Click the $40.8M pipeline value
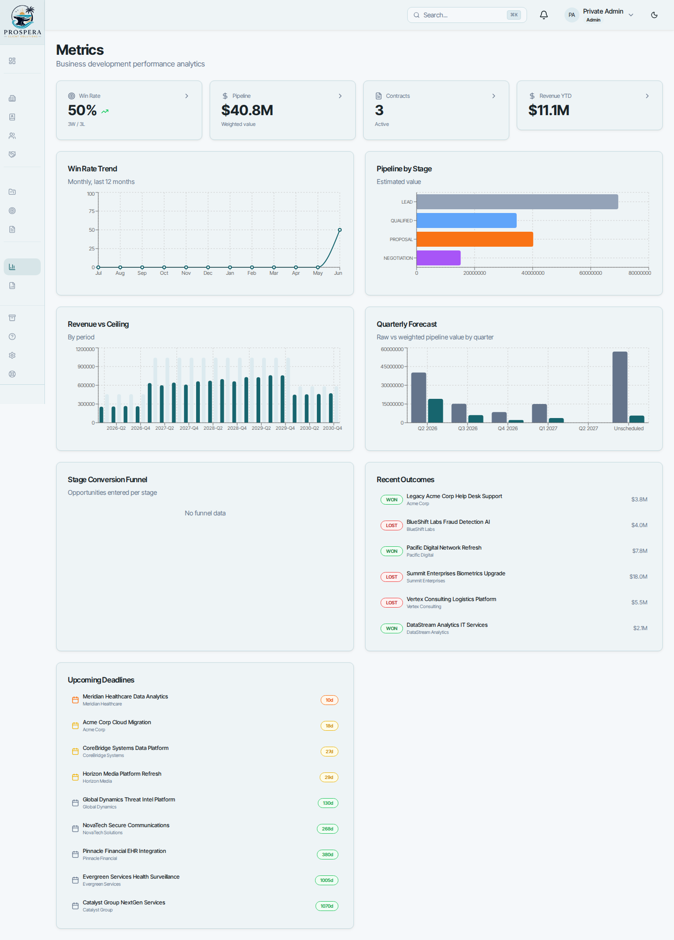The width and height of the screenshot is (674, 940). (x=247, y=110)
